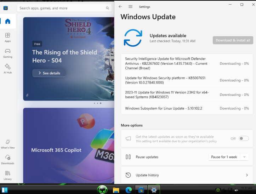Screen dimensions: 256x194
Task: Open What's New in Store sidebar
Action: point(8,144)
